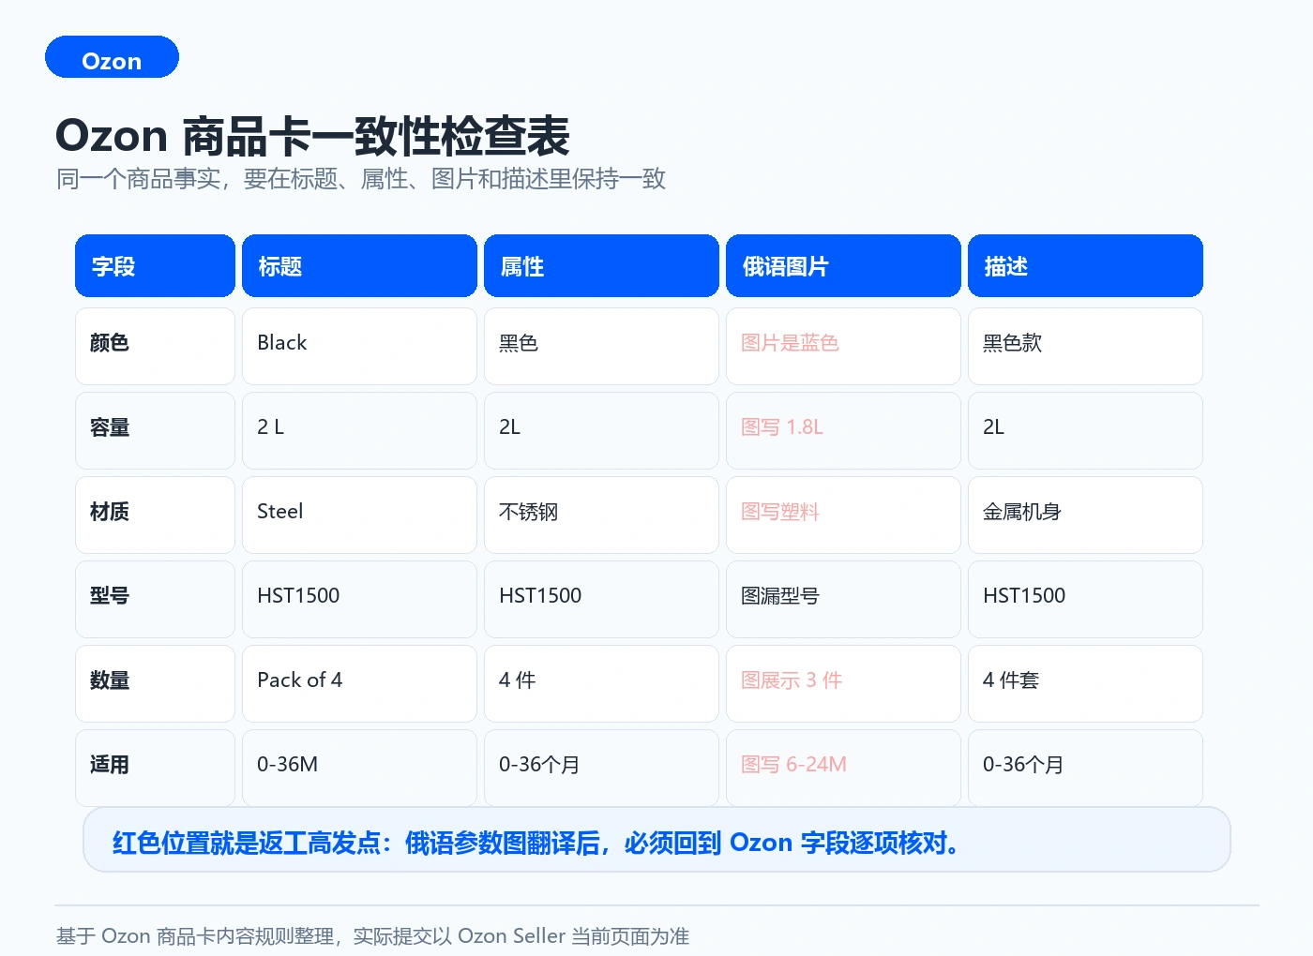Click the 'Pack of 4' cell
The height and width of the screenshot is (956, 1313).
359,683
